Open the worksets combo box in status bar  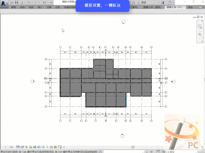point(124,152)
